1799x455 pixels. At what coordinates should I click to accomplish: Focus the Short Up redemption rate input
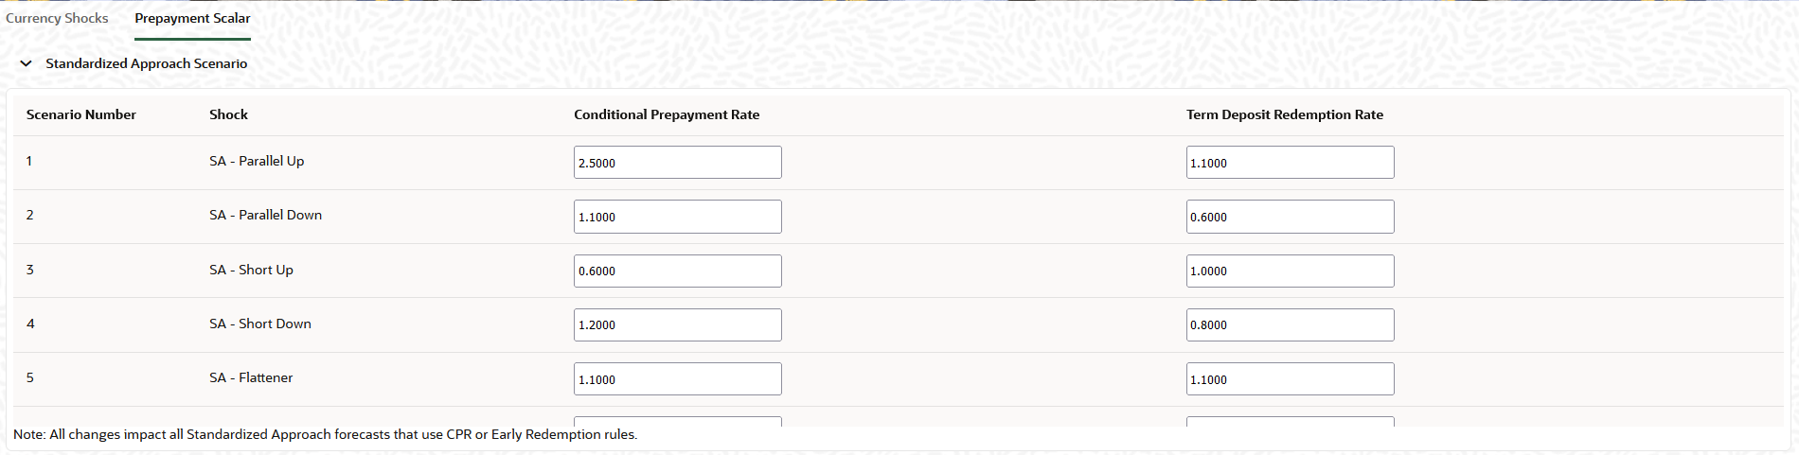point(1290,271)
